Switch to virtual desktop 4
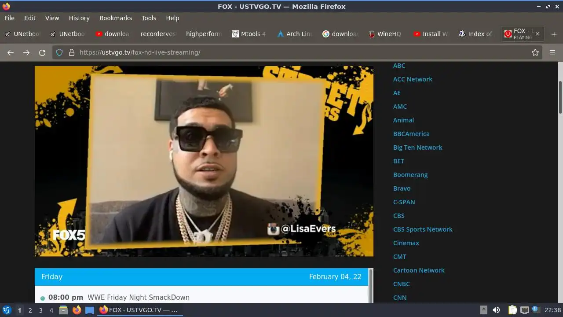 click(x=51, y=310)
